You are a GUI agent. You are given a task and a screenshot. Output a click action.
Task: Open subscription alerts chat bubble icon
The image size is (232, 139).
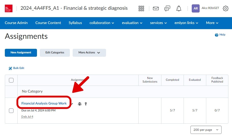(167, 8)
